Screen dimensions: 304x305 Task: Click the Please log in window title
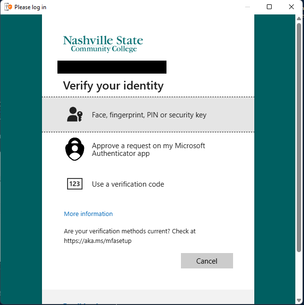pyautogui.click(x=30, y=7)
